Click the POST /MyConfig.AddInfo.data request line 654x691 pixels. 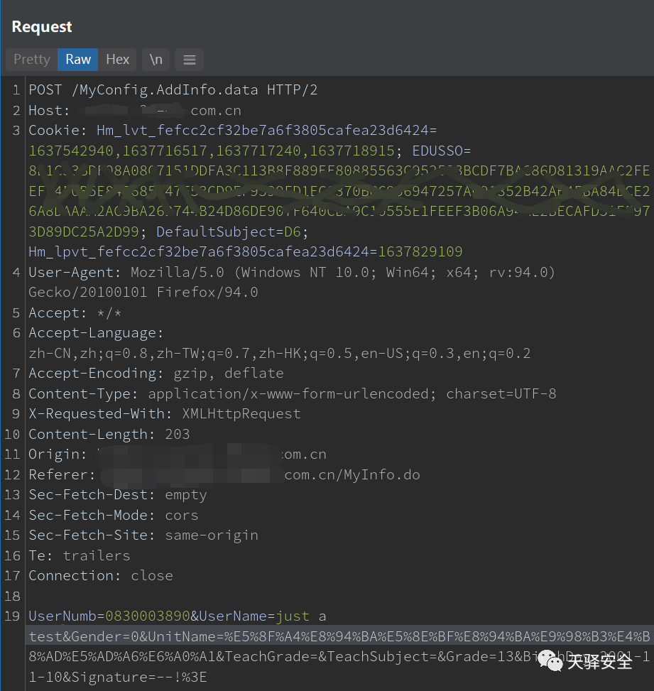pos(173,90)
